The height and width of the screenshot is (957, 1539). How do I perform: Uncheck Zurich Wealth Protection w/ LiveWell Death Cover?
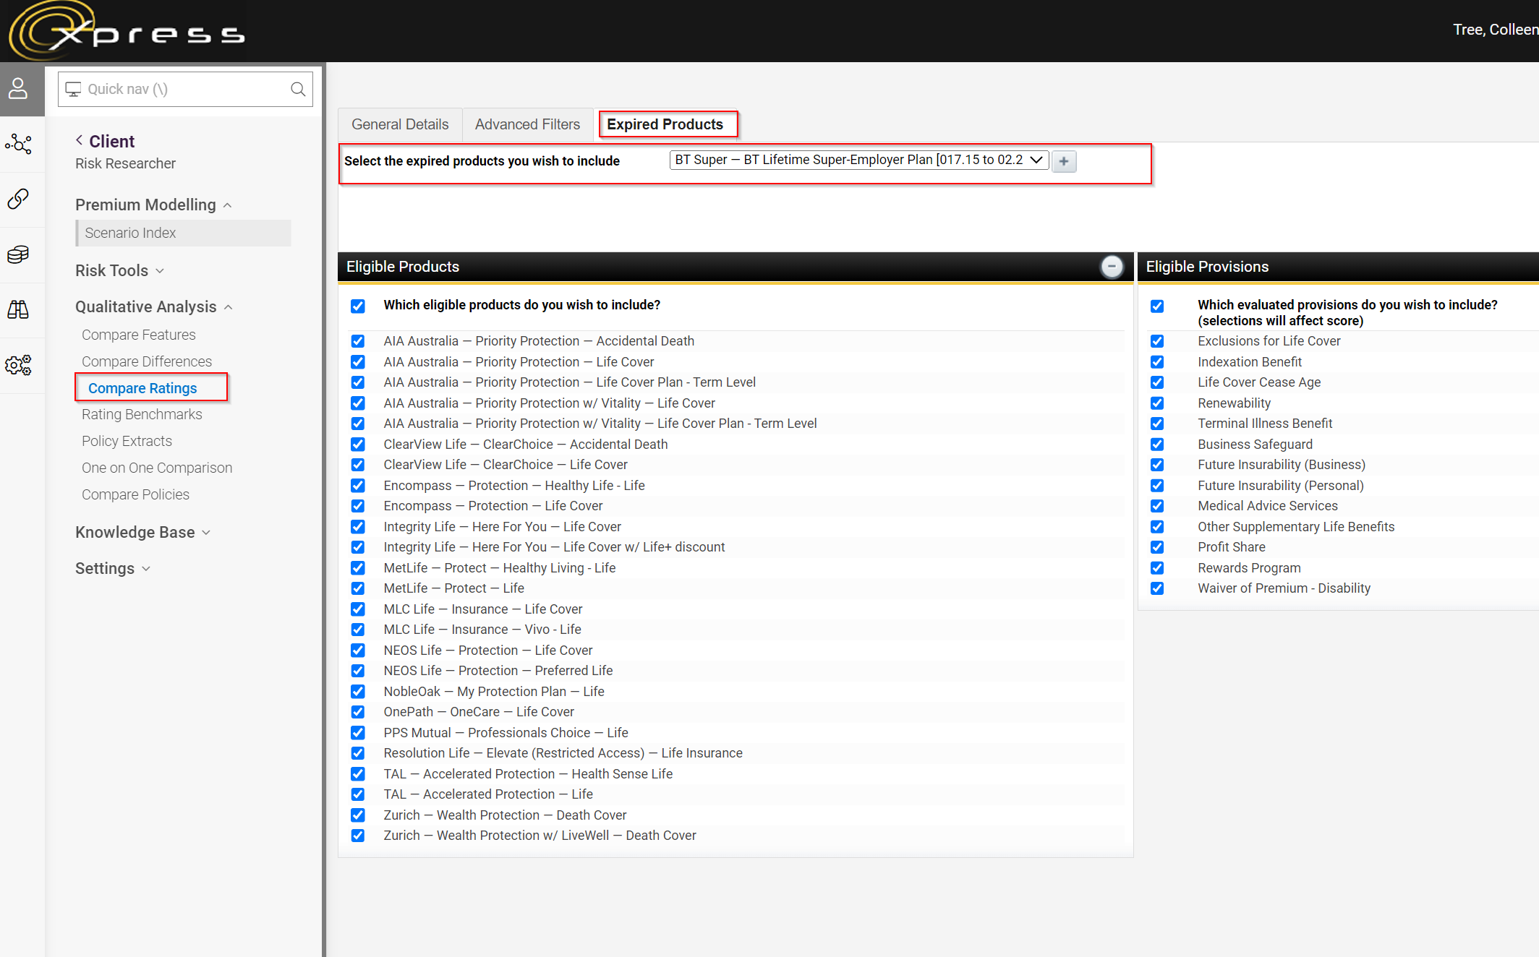[358, 836]
